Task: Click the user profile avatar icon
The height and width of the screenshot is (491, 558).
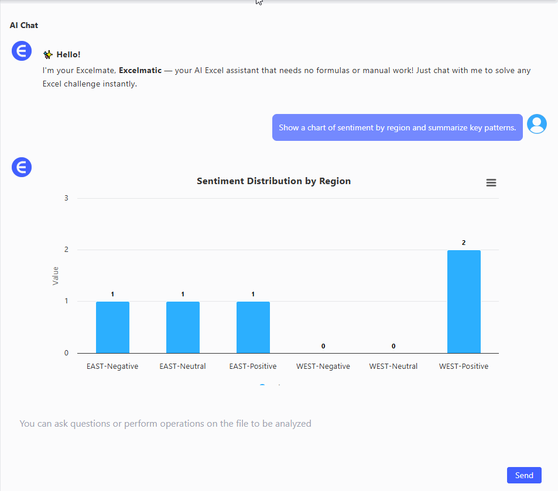Action: 536,124
